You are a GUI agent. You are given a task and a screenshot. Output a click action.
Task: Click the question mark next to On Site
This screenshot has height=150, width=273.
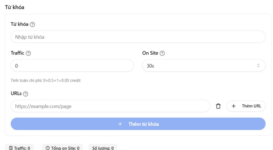pyautogui.click(x=162, y=53)
